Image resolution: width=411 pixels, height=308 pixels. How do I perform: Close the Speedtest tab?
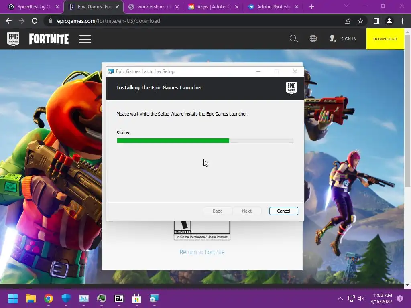(57, 7)
